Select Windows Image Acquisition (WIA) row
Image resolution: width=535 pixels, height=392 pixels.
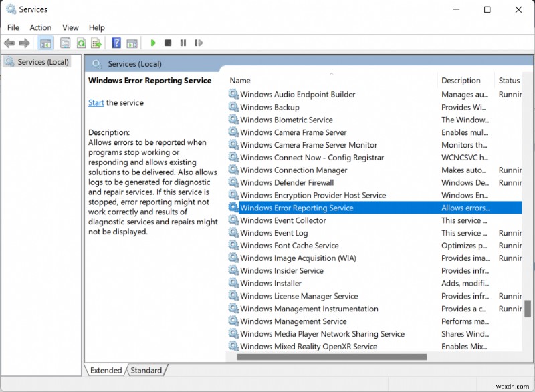pos(374,258)
